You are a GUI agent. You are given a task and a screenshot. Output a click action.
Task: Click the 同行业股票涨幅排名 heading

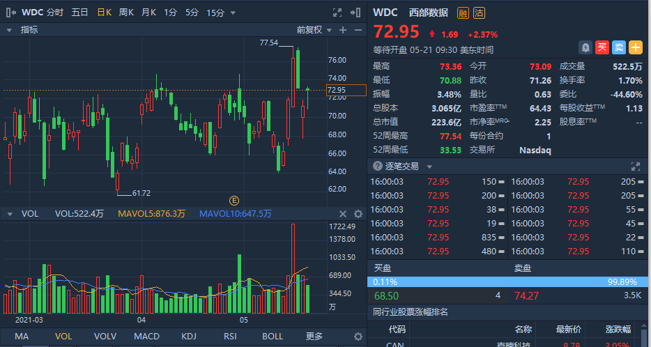pyautogui.click(x=411, y=312)
